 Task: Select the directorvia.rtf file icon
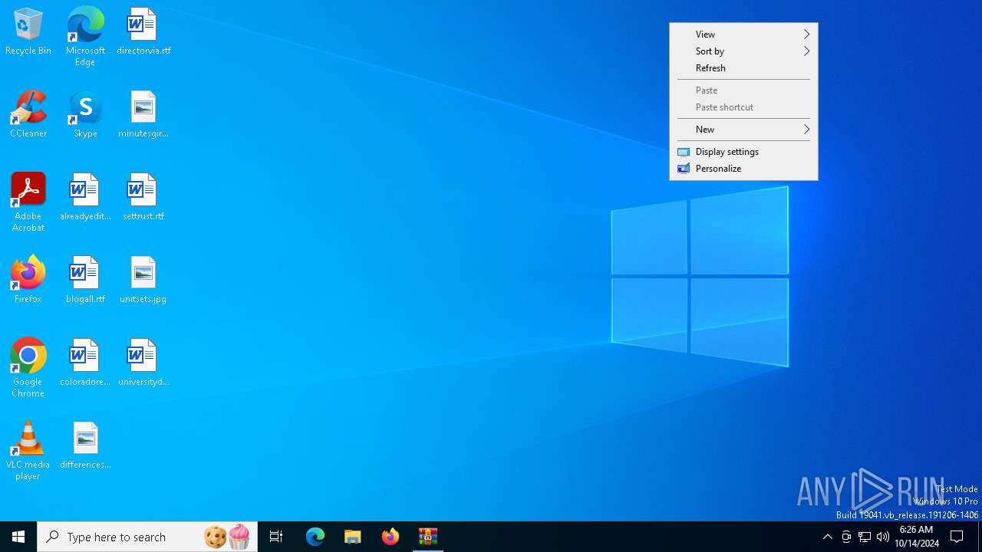143,32
